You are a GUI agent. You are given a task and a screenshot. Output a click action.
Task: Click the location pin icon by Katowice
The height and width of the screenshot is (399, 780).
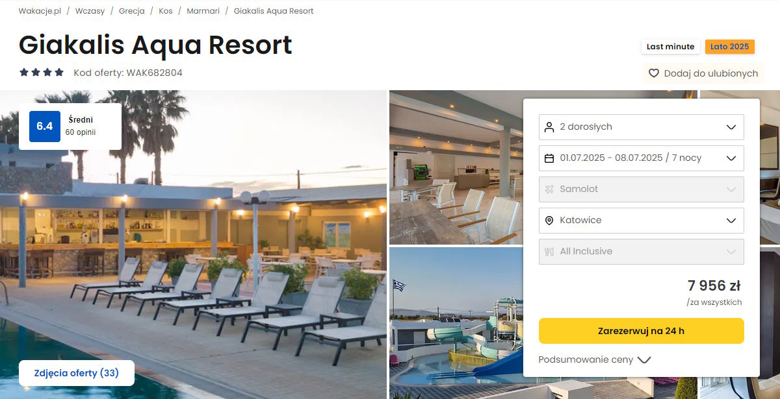[x=549, y=221]
